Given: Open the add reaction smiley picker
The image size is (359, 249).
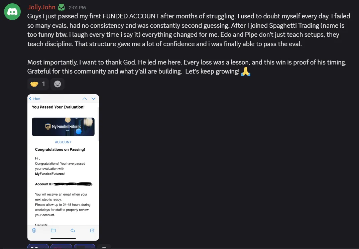Looking at the screenshot, I should click(57, 84).
